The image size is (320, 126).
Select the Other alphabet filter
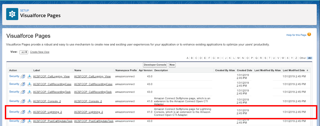tap(303, 58)
